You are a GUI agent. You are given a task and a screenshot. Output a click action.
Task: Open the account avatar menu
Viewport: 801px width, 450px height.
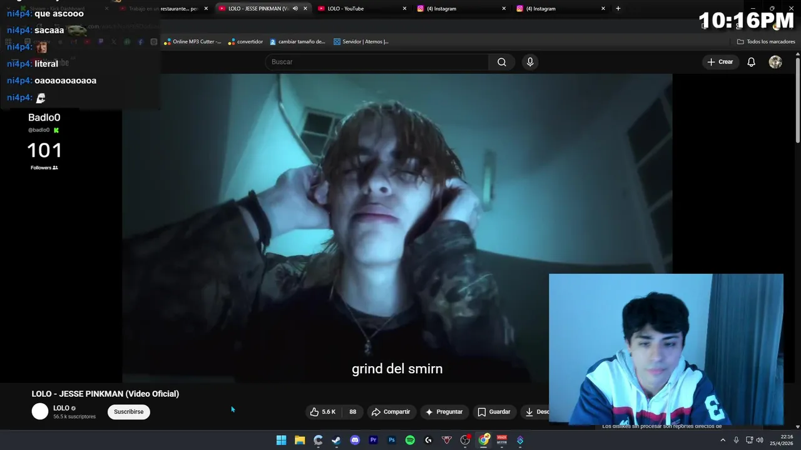[775, 62]
